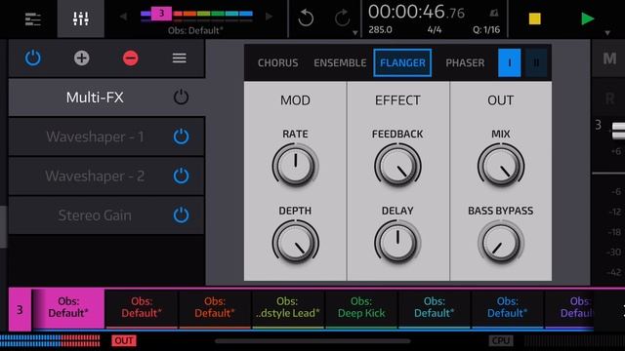Select the Multi-FX effect row

(106, 97)
